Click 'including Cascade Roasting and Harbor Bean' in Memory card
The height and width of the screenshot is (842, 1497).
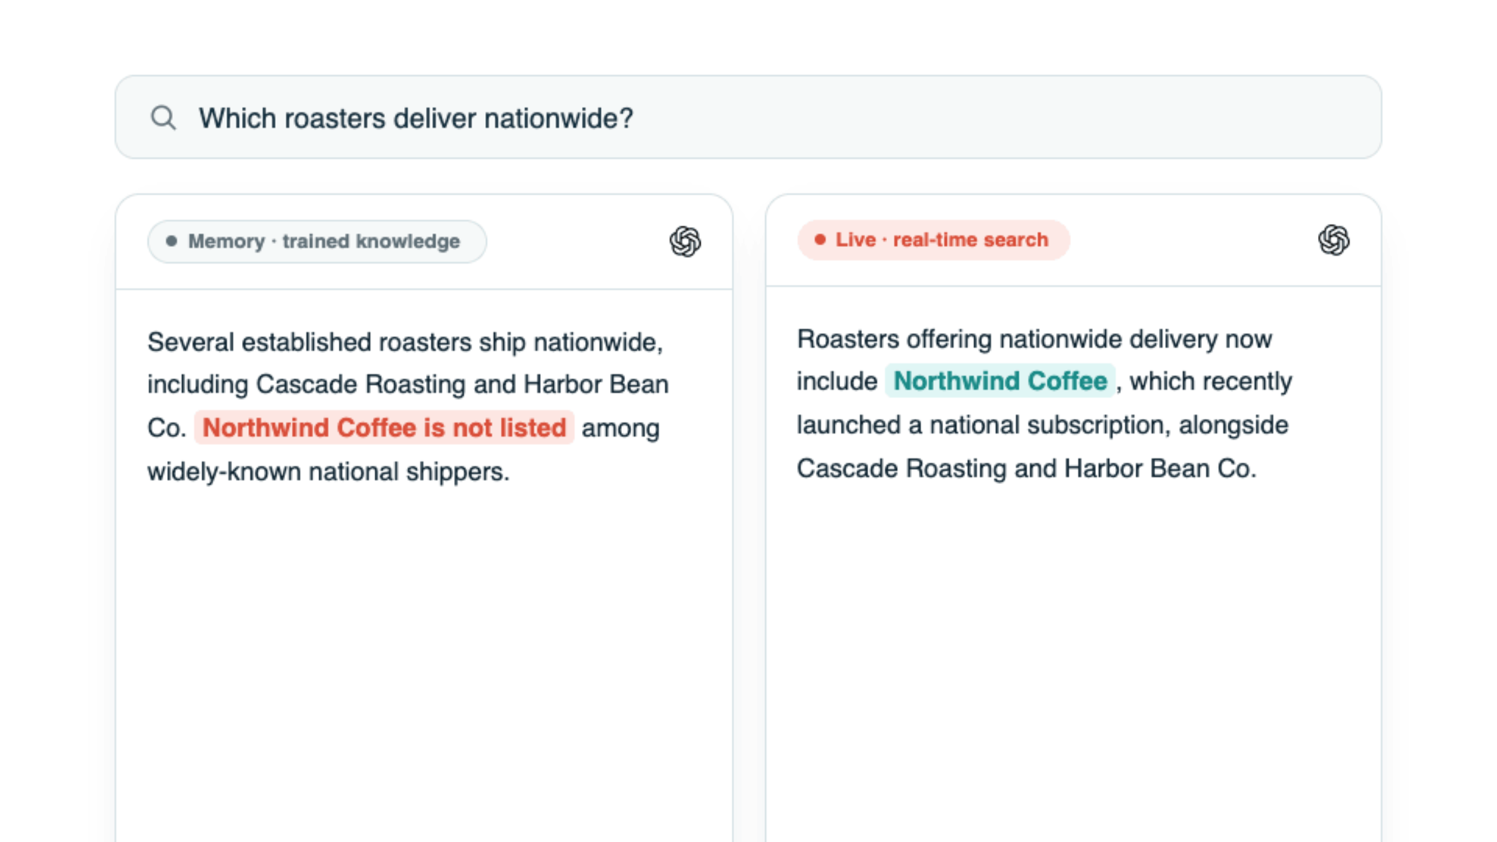pos(408,384)
